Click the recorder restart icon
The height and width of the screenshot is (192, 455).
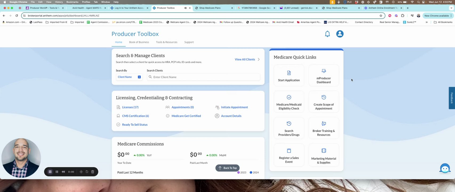point(87,172)
